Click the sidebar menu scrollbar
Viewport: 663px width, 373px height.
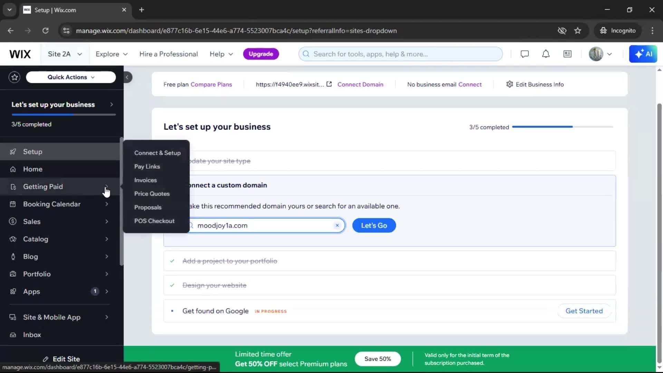tap(121, 202)
